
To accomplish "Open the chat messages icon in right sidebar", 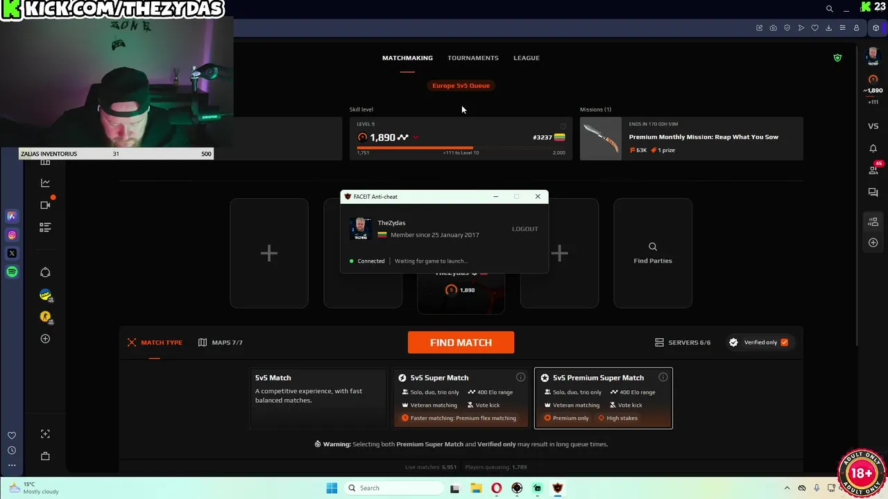I will 873,193.
